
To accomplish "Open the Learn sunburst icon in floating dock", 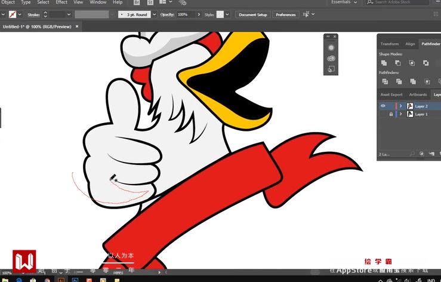I will click(331, 48).
